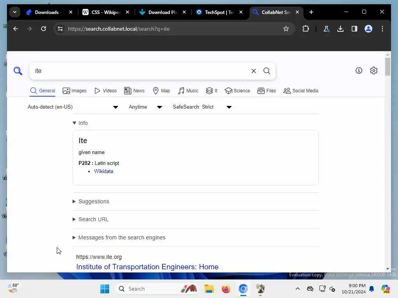Open Copilot preview icon in taskbar
This screenshot has height=298, width=398.
point(385,289)
